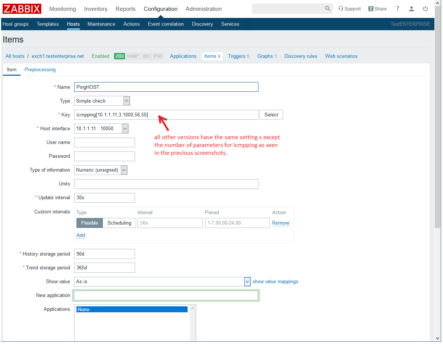443x344 pixels.
Task: Click the Share Z icon
Action: pyautogui.click(x=371, y=9)
